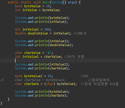Click 'byte byteValue = 10;' line
The width and height of the screenshot is (125, 108).
tap(33, 6)
